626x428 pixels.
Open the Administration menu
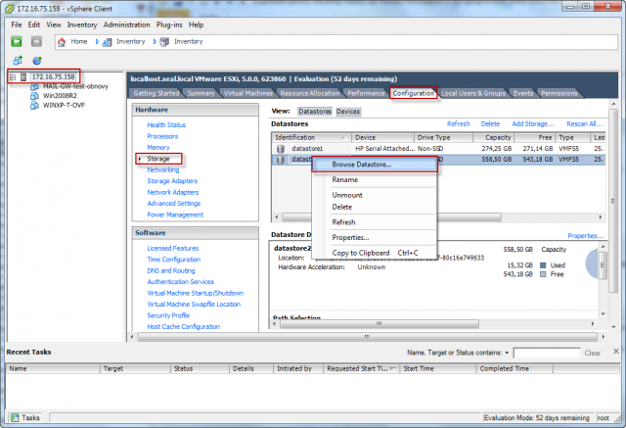click(x=126, y=24)
